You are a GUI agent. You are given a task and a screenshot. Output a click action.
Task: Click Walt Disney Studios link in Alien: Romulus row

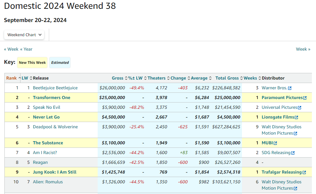tap(281, 185)
